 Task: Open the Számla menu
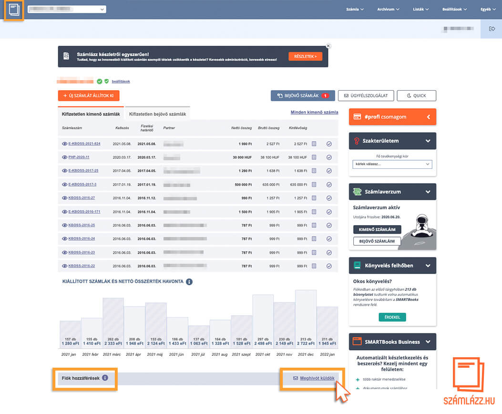click(355, 9)
